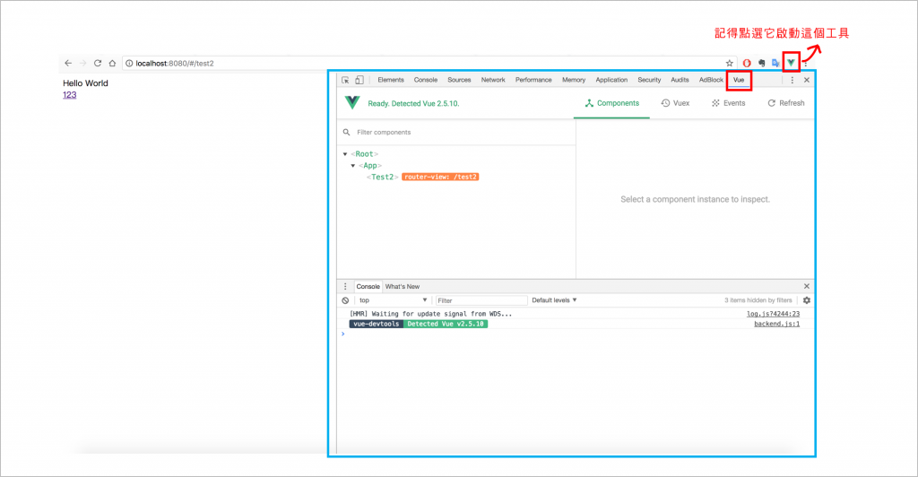Viewport: 918px width, 477px height.
Task: Click the Vue logo in the devtools header
Action: pos(352,103)
